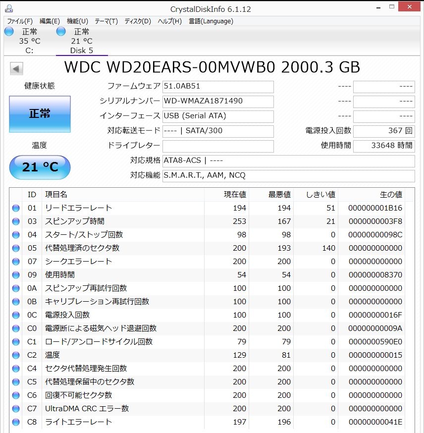Click status orb for row 09 使用時間
This screenshot has width=424, height=433.
point(16,275)
